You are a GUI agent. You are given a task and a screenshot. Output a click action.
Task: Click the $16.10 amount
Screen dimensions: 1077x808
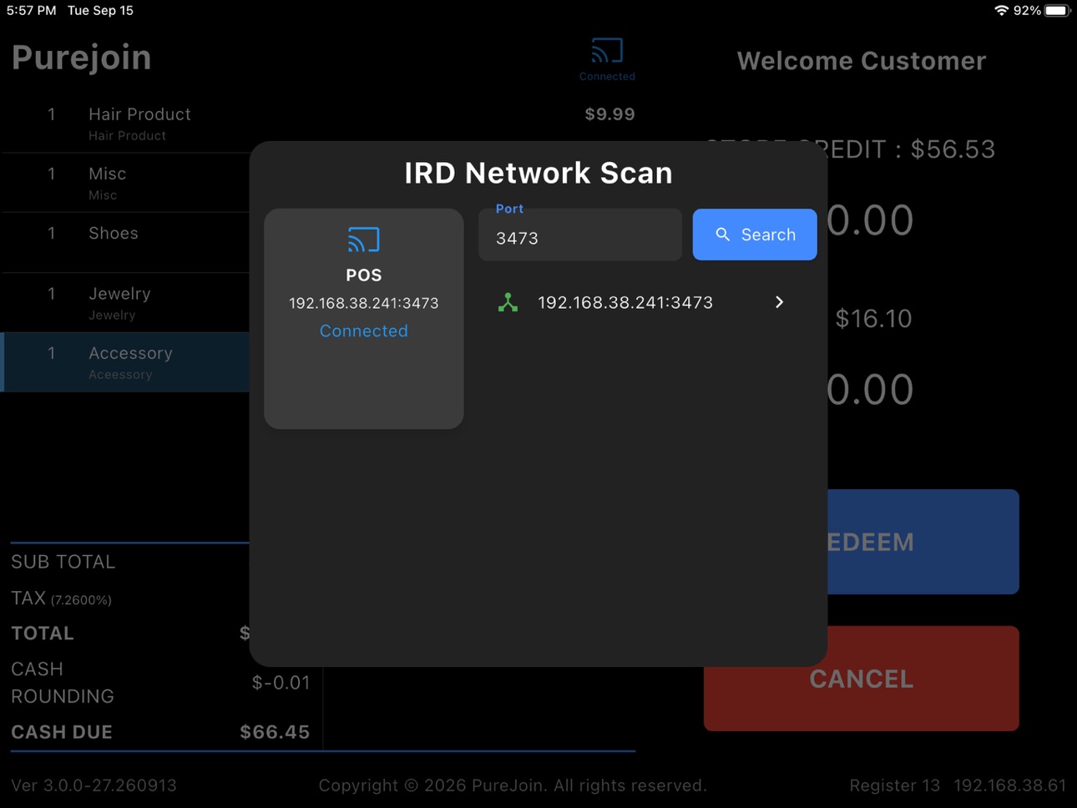tap(873, 318)
